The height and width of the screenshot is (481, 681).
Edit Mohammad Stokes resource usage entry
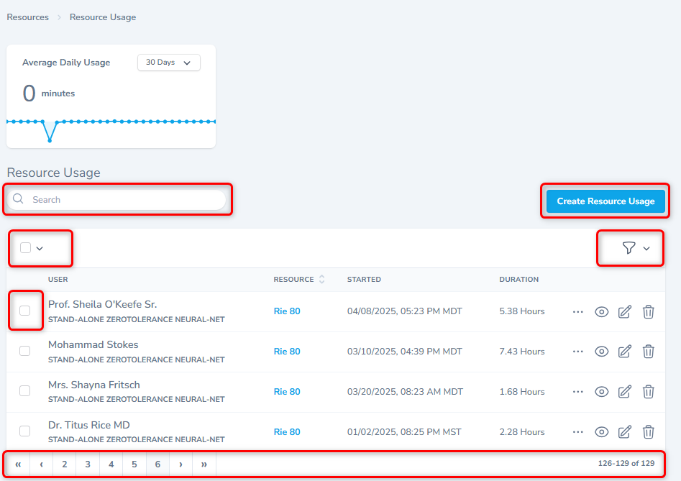click(x=625, y=352)
